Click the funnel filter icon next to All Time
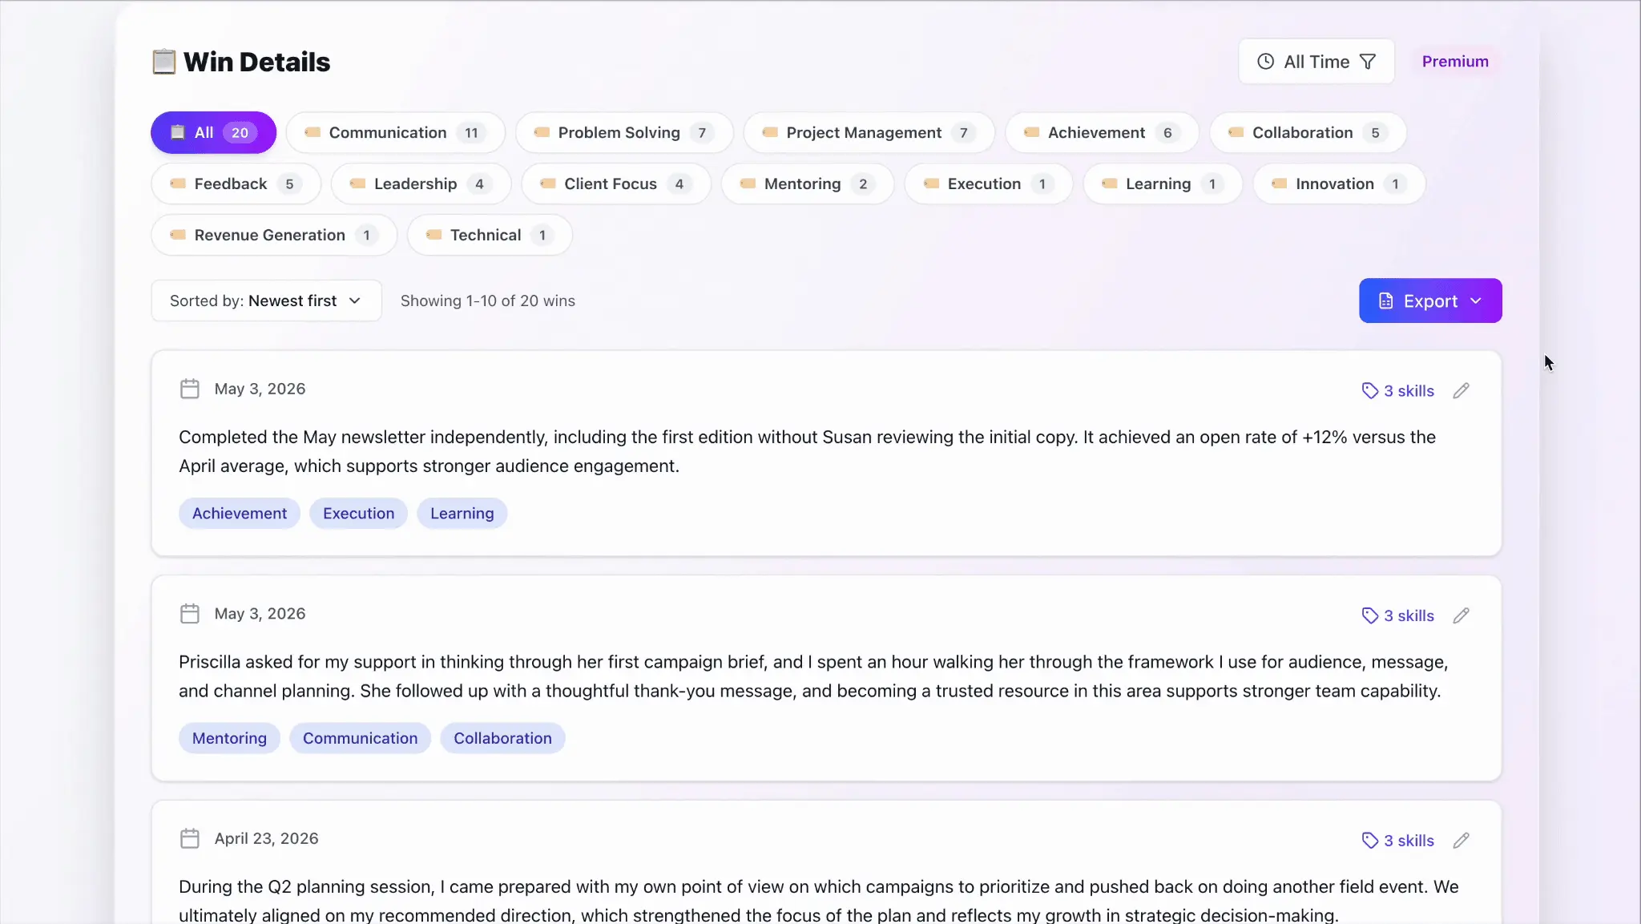The image size is (1641, 924). [1368, 62]
